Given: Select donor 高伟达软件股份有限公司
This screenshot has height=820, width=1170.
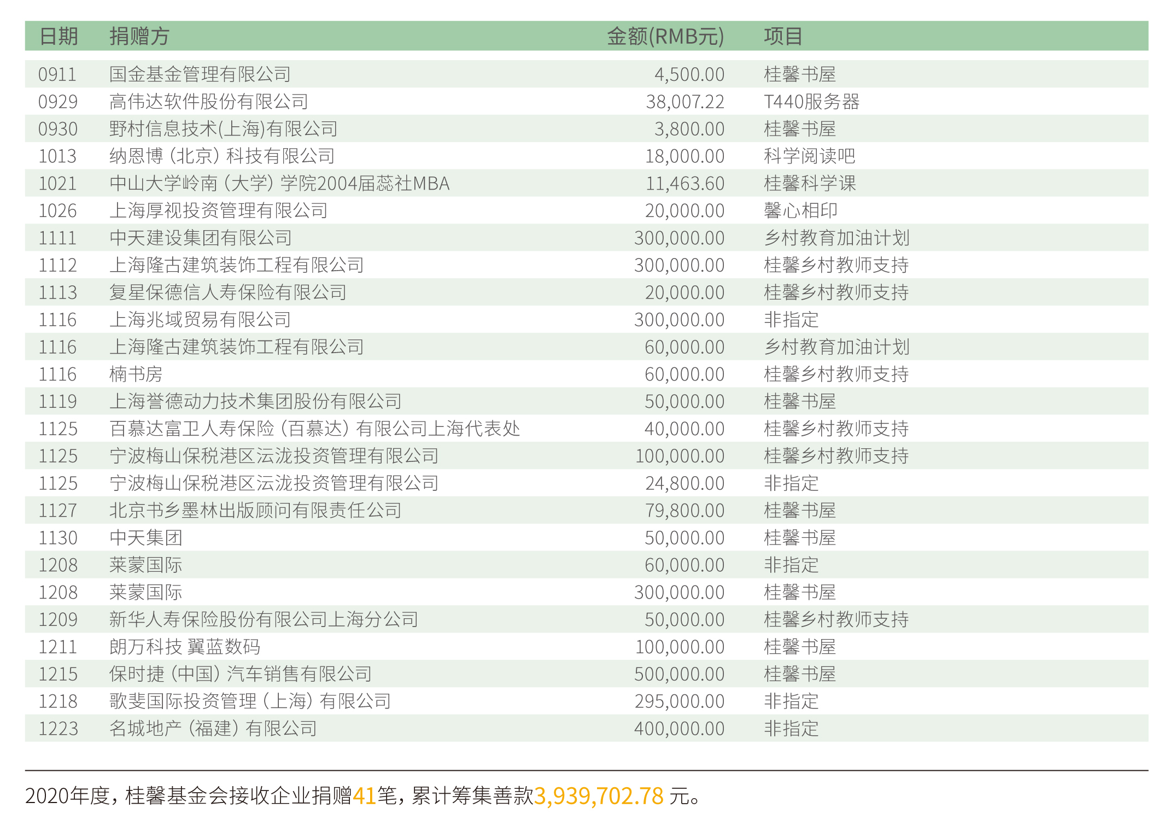Looking at the screenshot, I should tap(209, 101).
